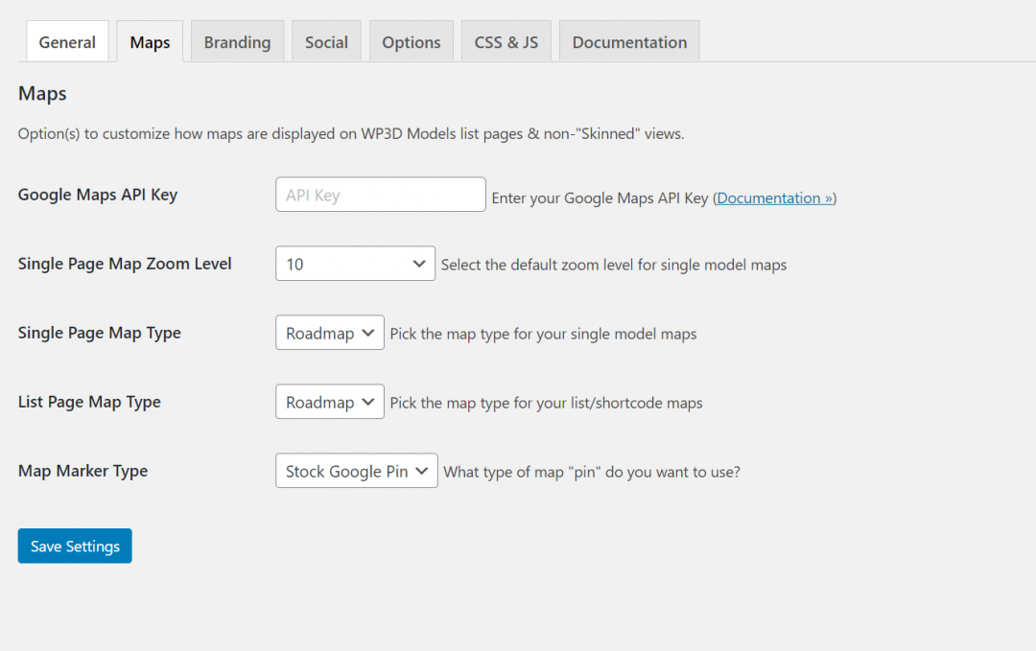Switch to the CSS & JS tab
1036x651 pixels.
click(x=506, y=41)
